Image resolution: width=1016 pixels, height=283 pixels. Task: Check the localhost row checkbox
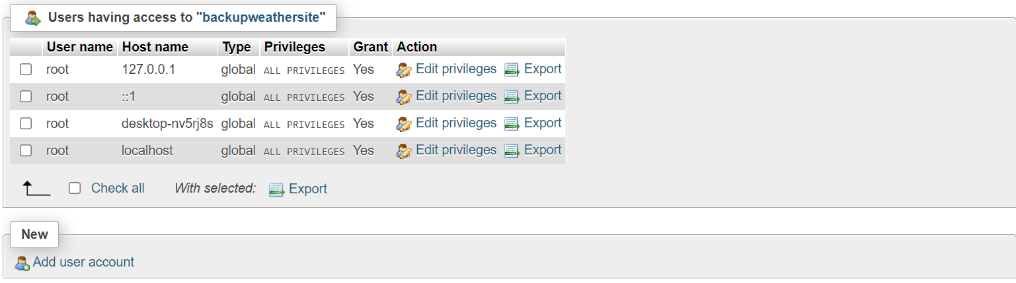pyautogui.click(x=26, y=150)
